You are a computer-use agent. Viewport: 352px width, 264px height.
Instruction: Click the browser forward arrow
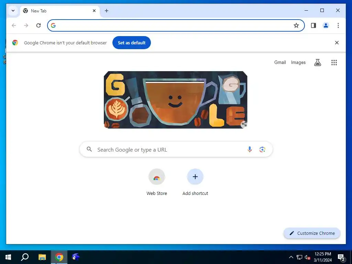click(26, 25)
